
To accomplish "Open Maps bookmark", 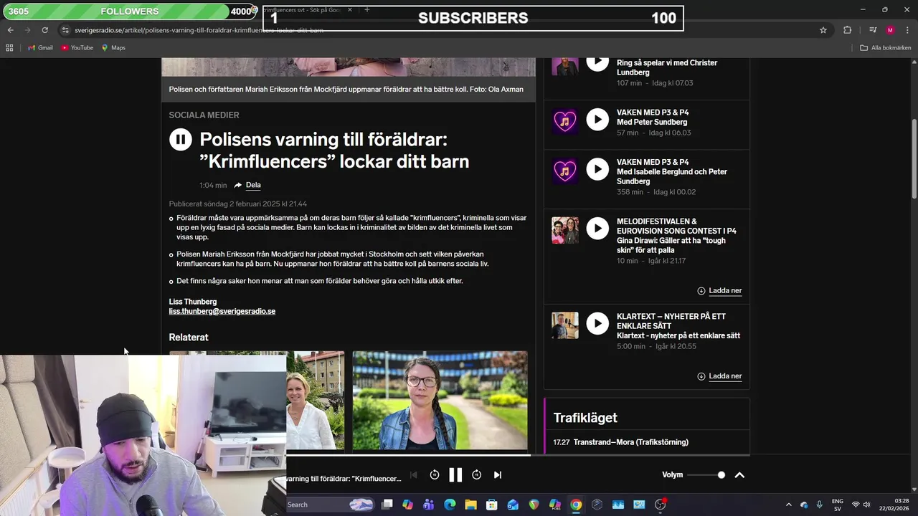I will pos(113,47).
